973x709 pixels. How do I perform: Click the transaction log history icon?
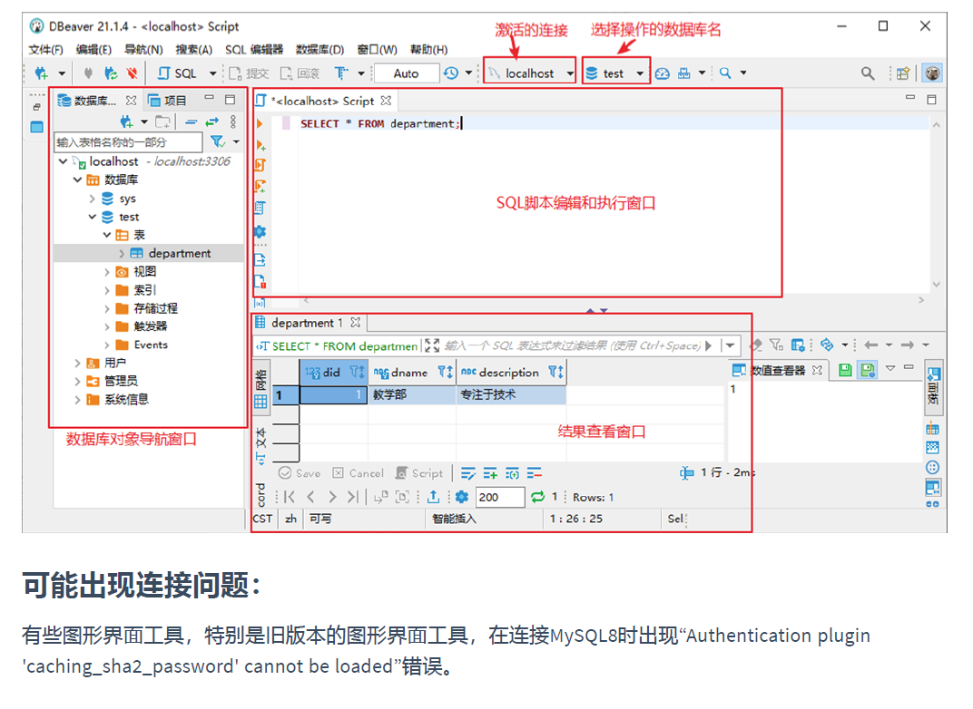451,73
